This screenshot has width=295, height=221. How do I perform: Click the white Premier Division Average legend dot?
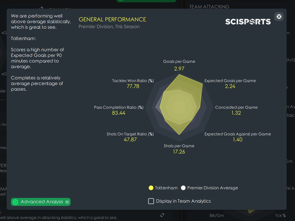(x=183, y=188)
